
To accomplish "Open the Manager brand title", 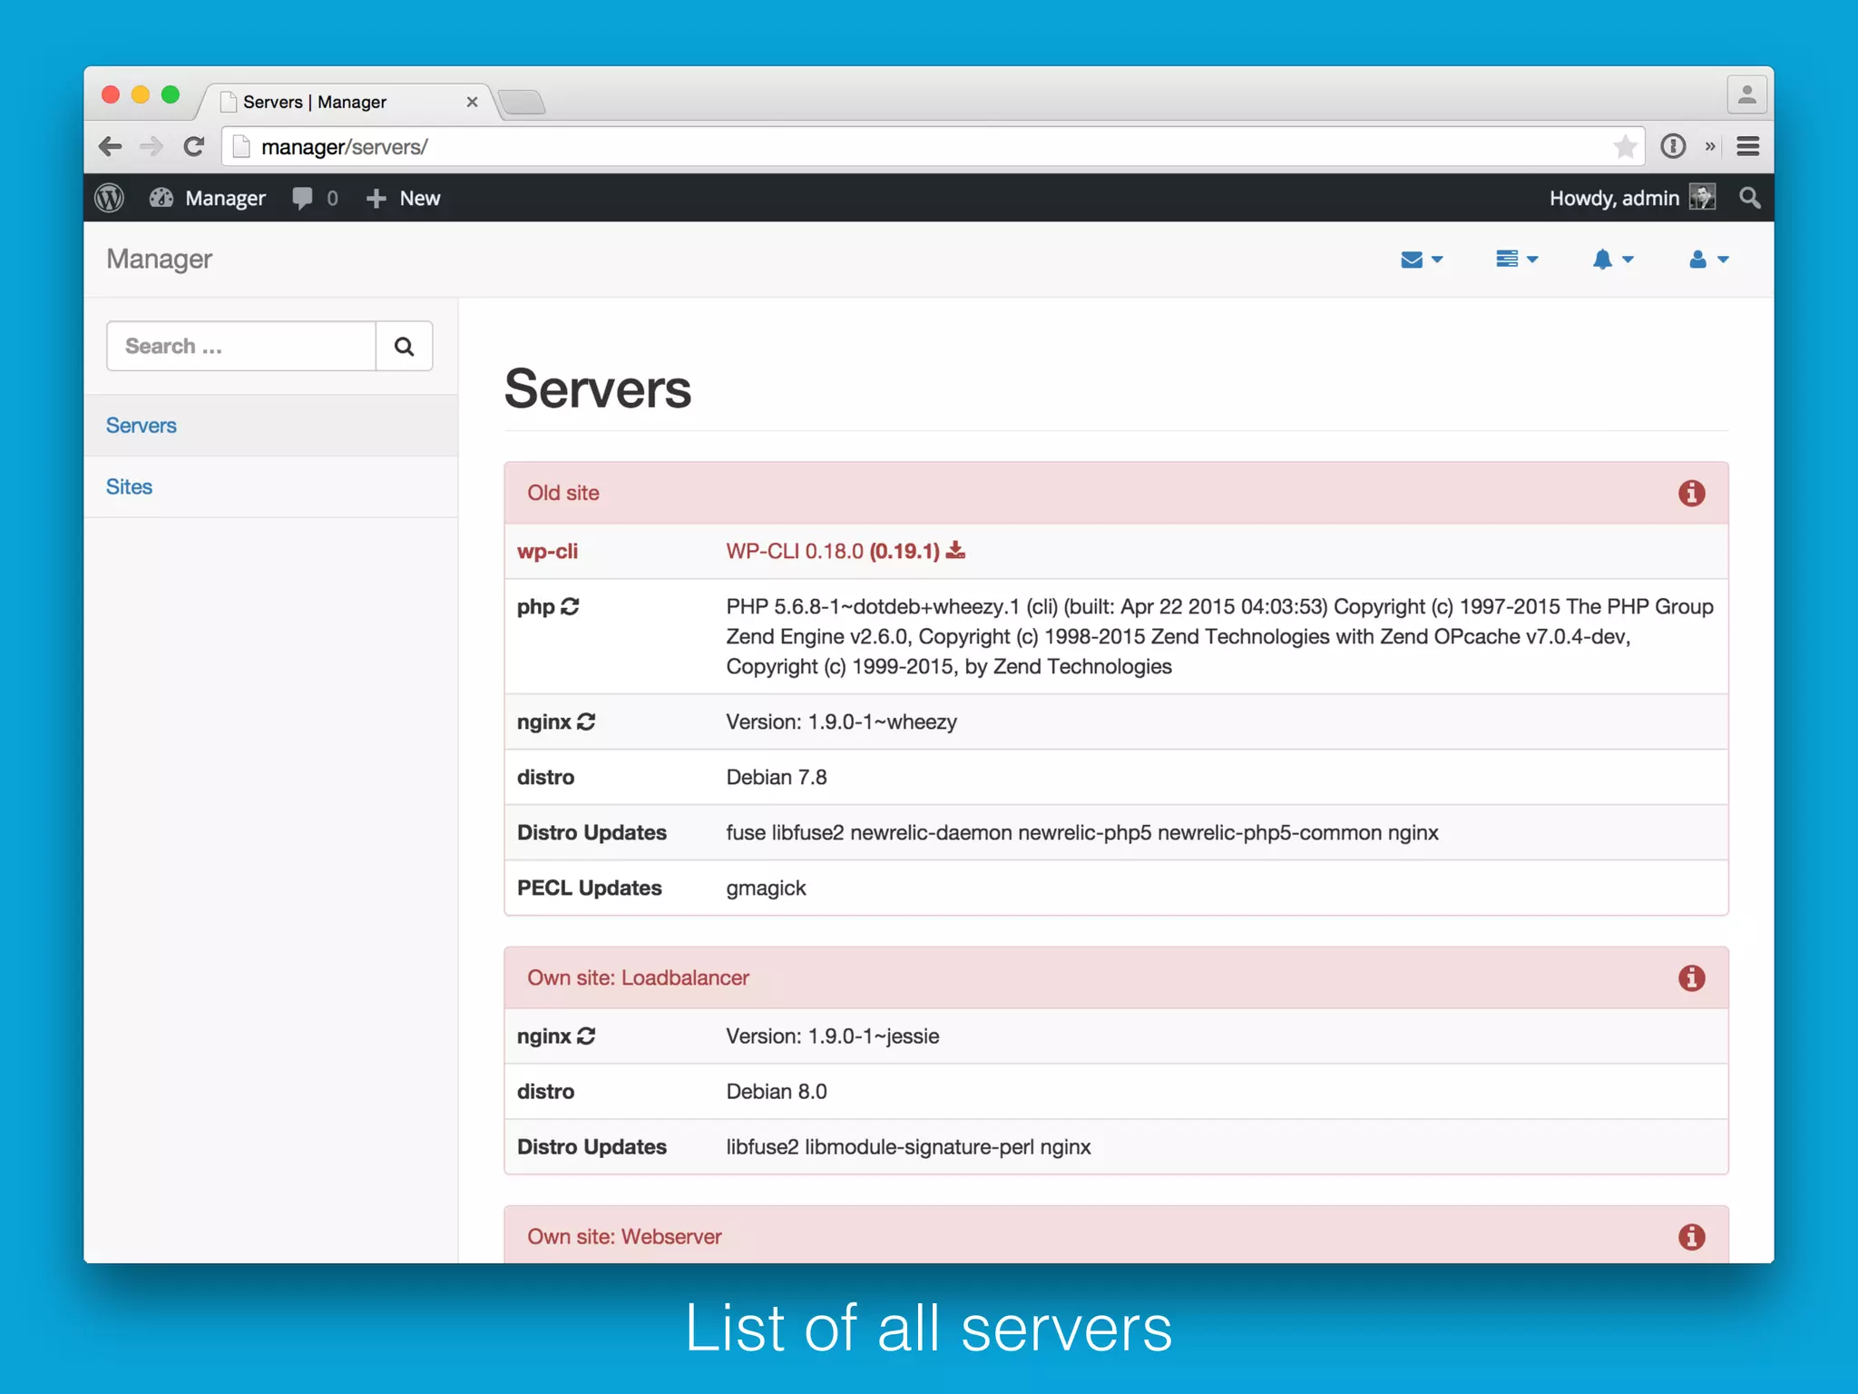I will (159, 260).
